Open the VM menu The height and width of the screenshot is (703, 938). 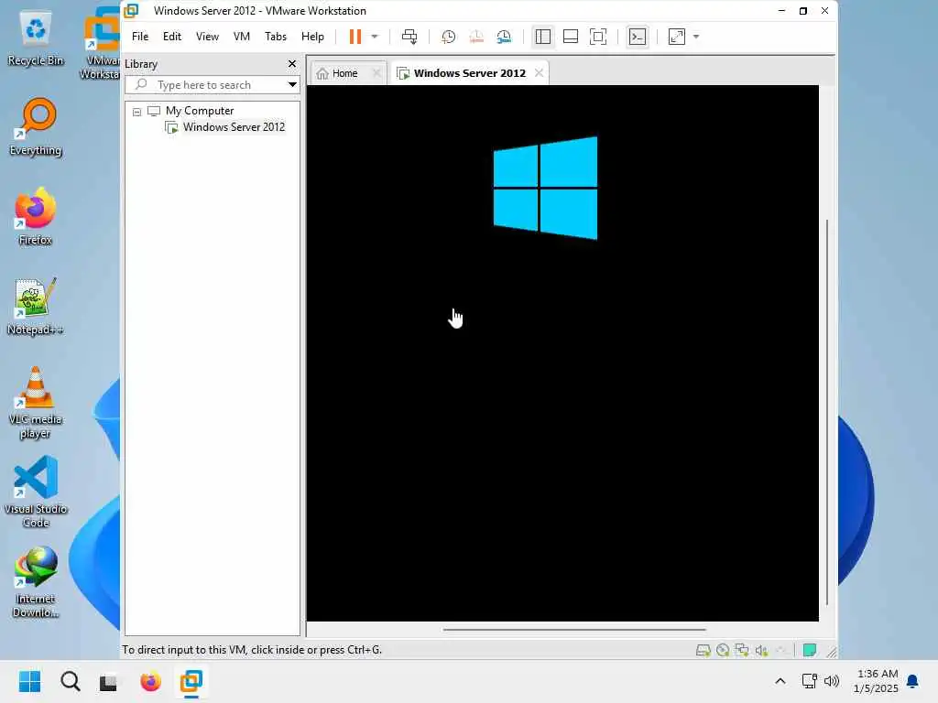click(x=242, y=37)
